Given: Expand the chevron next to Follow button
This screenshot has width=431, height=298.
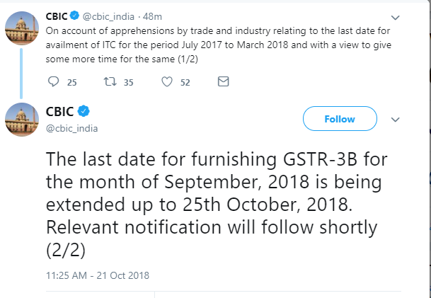Looking at the screenshot, I should [396, 120].
